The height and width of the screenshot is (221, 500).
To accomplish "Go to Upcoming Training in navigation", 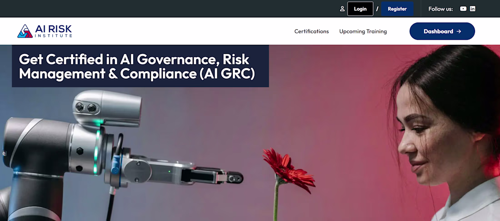I will pyautogui.click(x=363, y=31).
